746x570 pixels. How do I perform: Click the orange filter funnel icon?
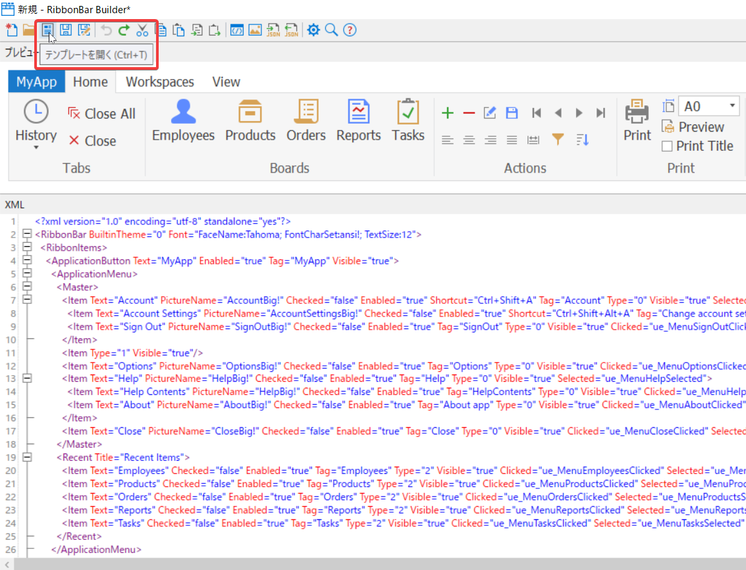tap(558, 140)
